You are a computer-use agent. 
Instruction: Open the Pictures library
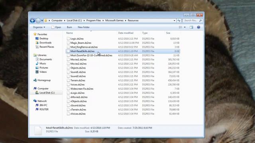44,68
